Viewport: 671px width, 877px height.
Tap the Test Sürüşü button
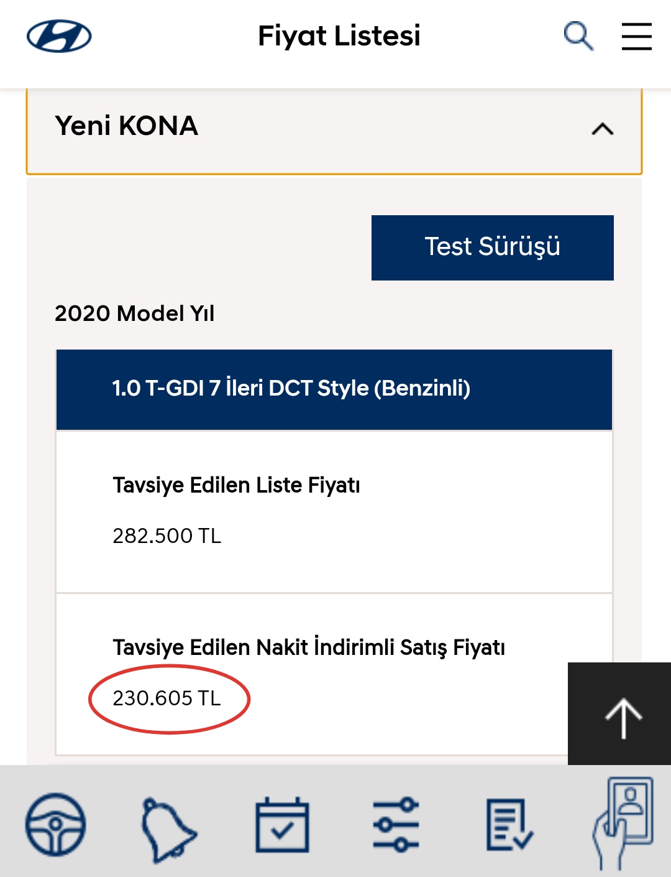tap(493, 248)
